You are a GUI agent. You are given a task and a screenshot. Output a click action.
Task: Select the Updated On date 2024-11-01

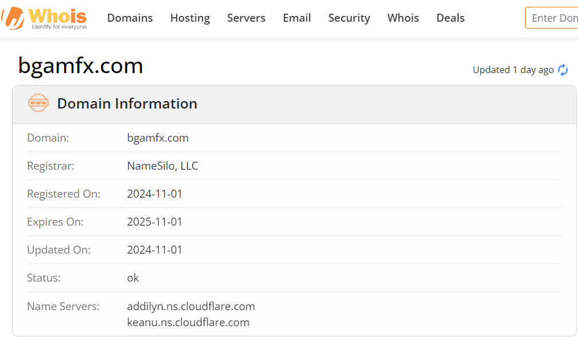pos(155,250)
